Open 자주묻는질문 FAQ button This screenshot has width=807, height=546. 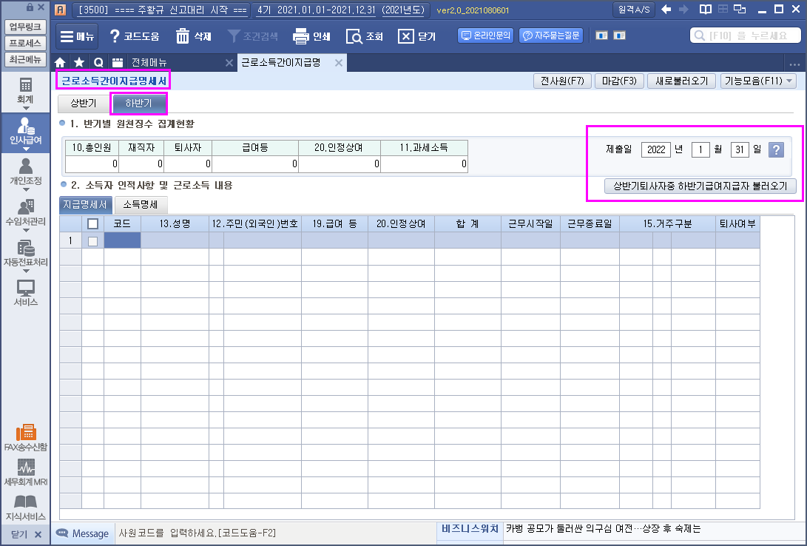pyautogui.click(x=550, y=36)
